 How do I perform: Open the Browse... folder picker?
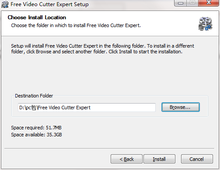coord(180,107)
